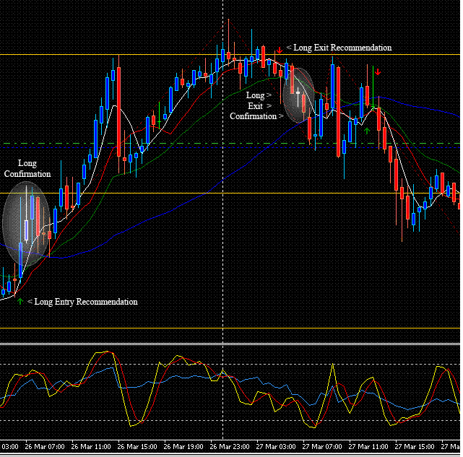Click the "26 Mar 11:00" time axis label
Image resolution: width=463 pixels, height=457 pixels.
pyautogui.click(x=91, y=447)
